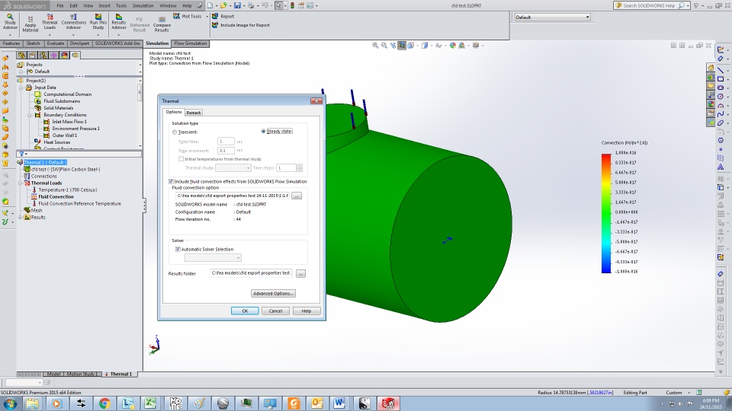Viewport: 732px width, 411px height.
Task: Open file explorer from taskbar
Action: (x=32, y=403)
